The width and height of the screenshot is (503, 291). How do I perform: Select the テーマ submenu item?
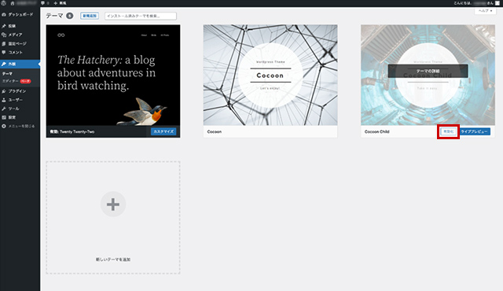point(7,73)
